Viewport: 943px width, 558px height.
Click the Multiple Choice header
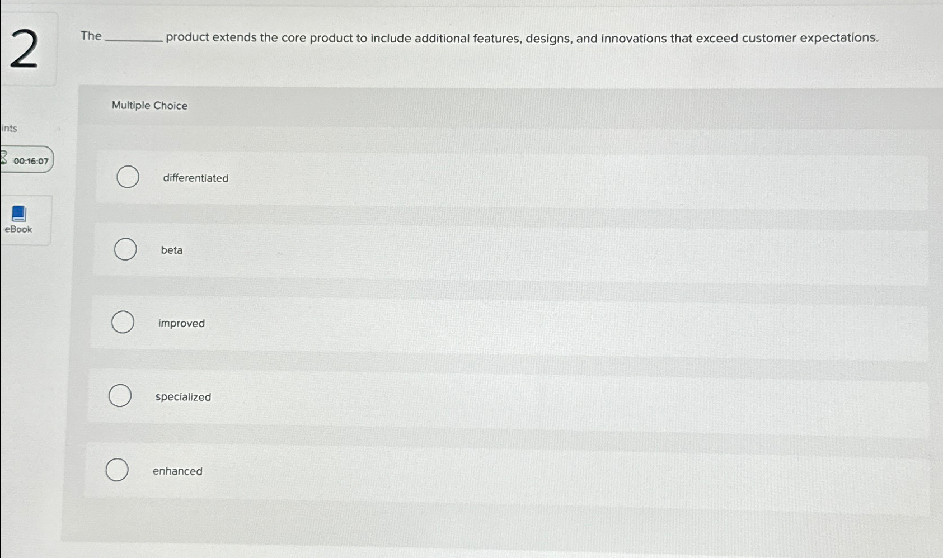150,105
